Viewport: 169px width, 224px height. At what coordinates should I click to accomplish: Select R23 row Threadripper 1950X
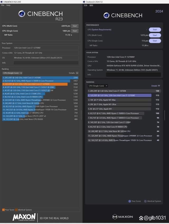tap(40, 110)
